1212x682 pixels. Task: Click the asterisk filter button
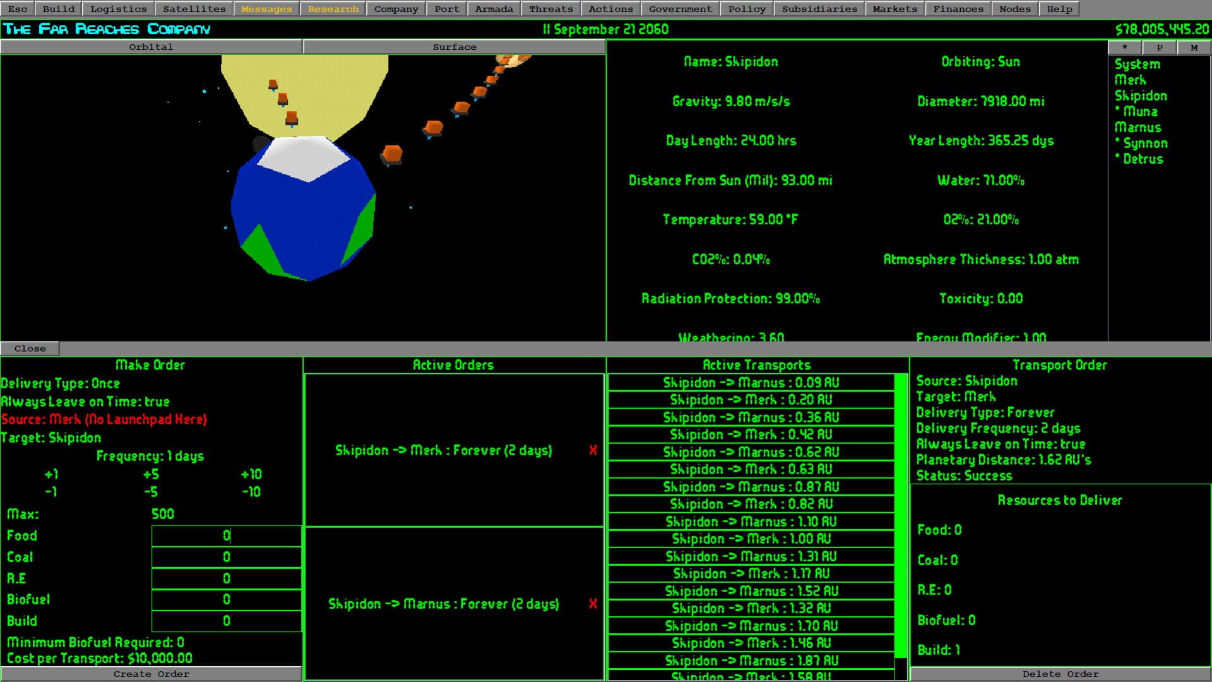1124,47
